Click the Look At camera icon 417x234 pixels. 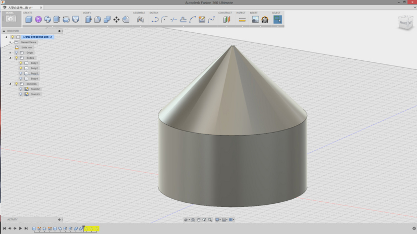click(193, 219)
